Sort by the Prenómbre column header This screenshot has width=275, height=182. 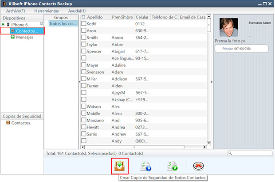click(x=122, y=17)
